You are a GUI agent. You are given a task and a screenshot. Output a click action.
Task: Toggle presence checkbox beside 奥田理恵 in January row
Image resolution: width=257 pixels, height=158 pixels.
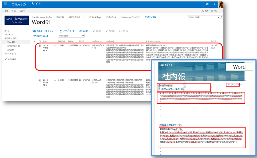(x=69, y=45)
